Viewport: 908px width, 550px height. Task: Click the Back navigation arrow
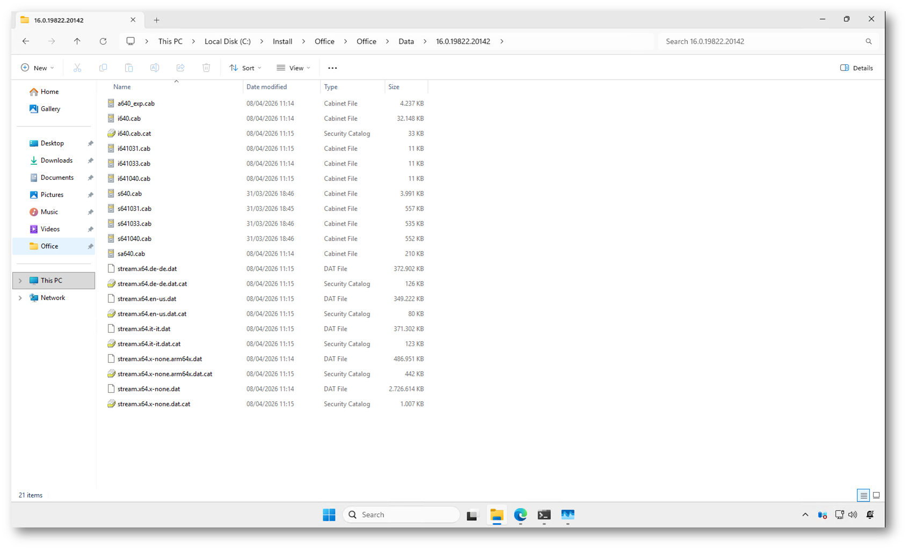click(26, 41)
